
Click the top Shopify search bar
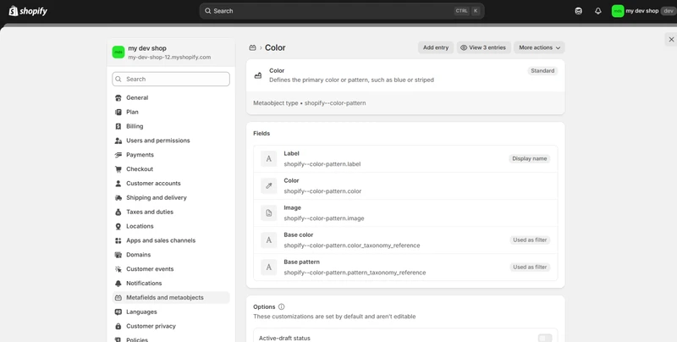click(x=342, y=11)
